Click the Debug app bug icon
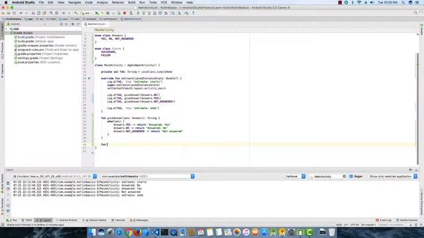424x238 pixels. tap(107, 13)
